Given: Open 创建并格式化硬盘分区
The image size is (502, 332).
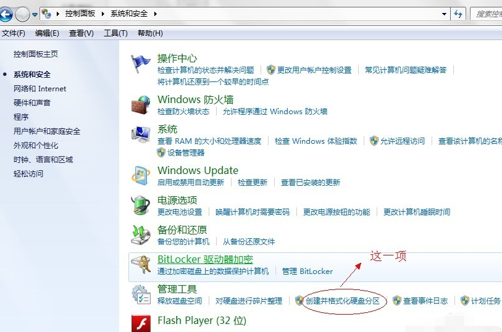Looking at the screenshot, I should 343,301.
